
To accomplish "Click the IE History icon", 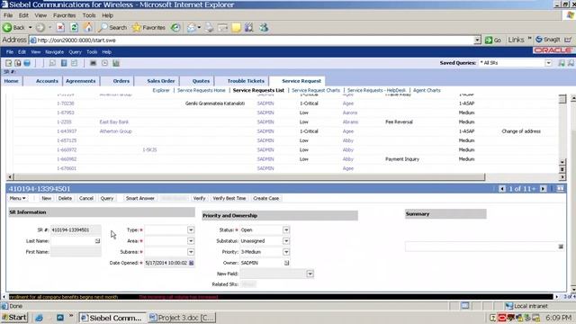I will click(x=175, y=28).
